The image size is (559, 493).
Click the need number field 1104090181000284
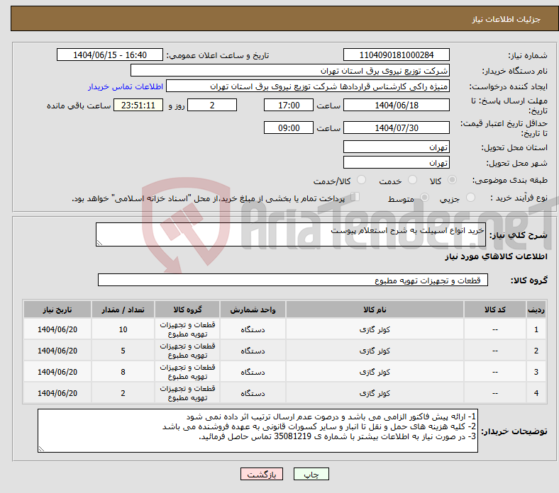397,55
